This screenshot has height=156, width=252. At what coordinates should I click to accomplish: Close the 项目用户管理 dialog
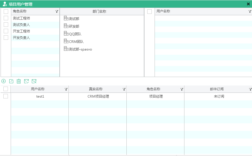coord(248,4)
